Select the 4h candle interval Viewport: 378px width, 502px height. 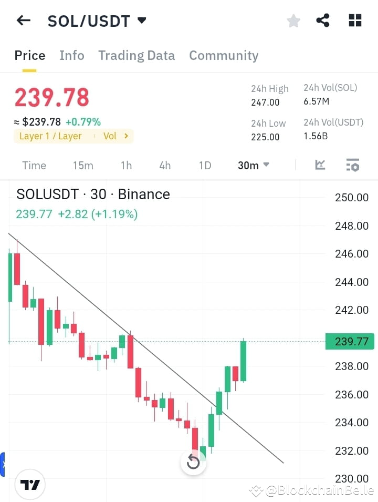(x=164, y=165)
